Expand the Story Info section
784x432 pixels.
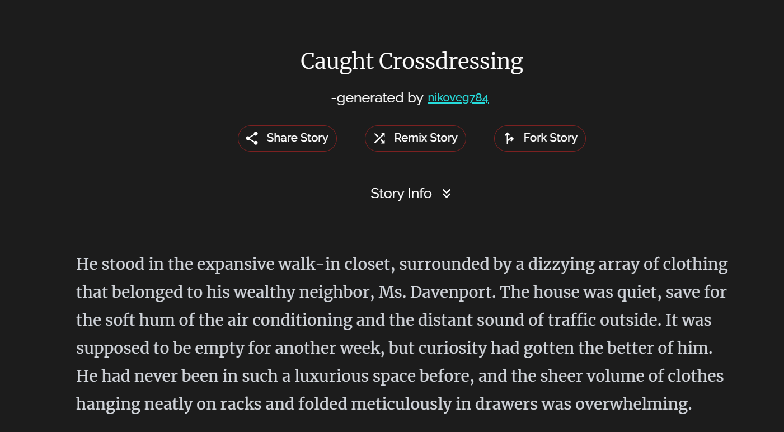point(411,194)
